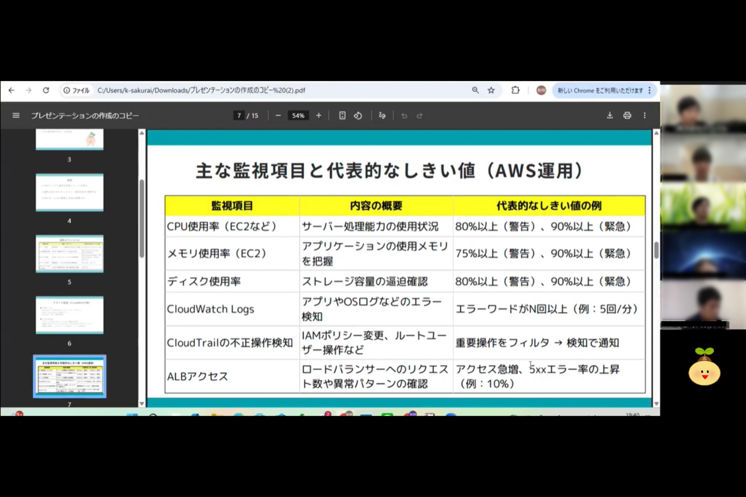Viewport: 746px width, 497px height.
Task: Click the thumbnail panel scroll down arrow
Action: tap(142, 403)
